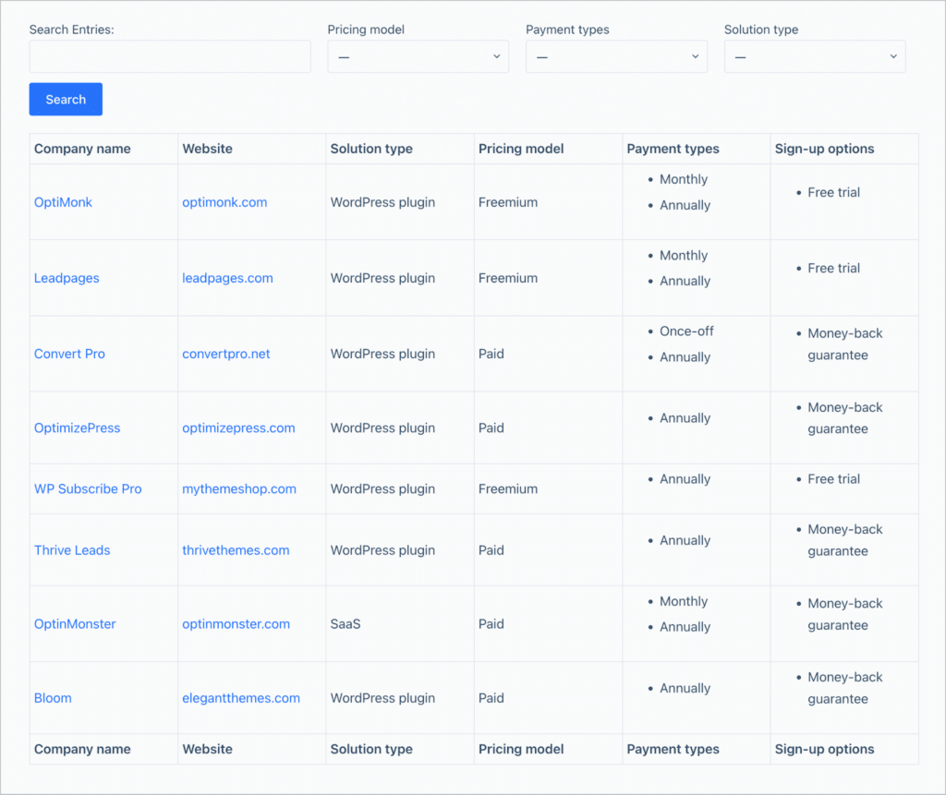Click the bottom Sign-up options footer header
The image size is (946, 795).
pos(825,749)
